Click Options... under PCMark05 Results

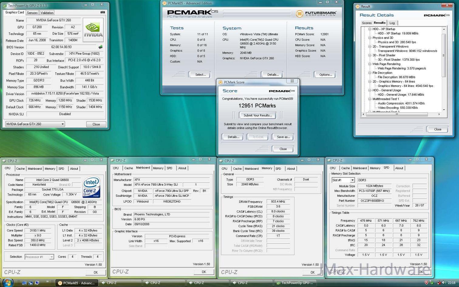(x=326, y=74)
